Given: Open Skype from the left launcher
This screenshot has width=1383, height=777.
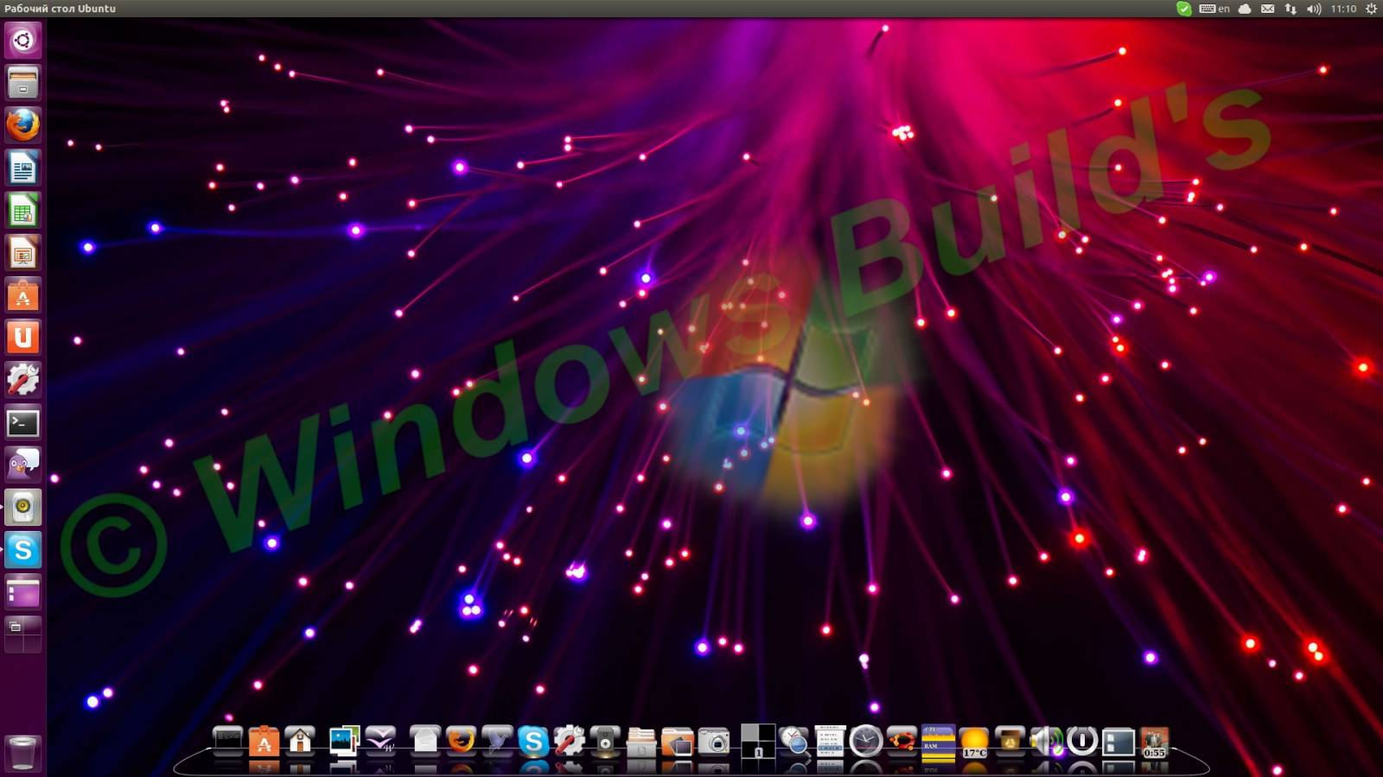Looking at the screenshot, I should [x=23, y=550].
